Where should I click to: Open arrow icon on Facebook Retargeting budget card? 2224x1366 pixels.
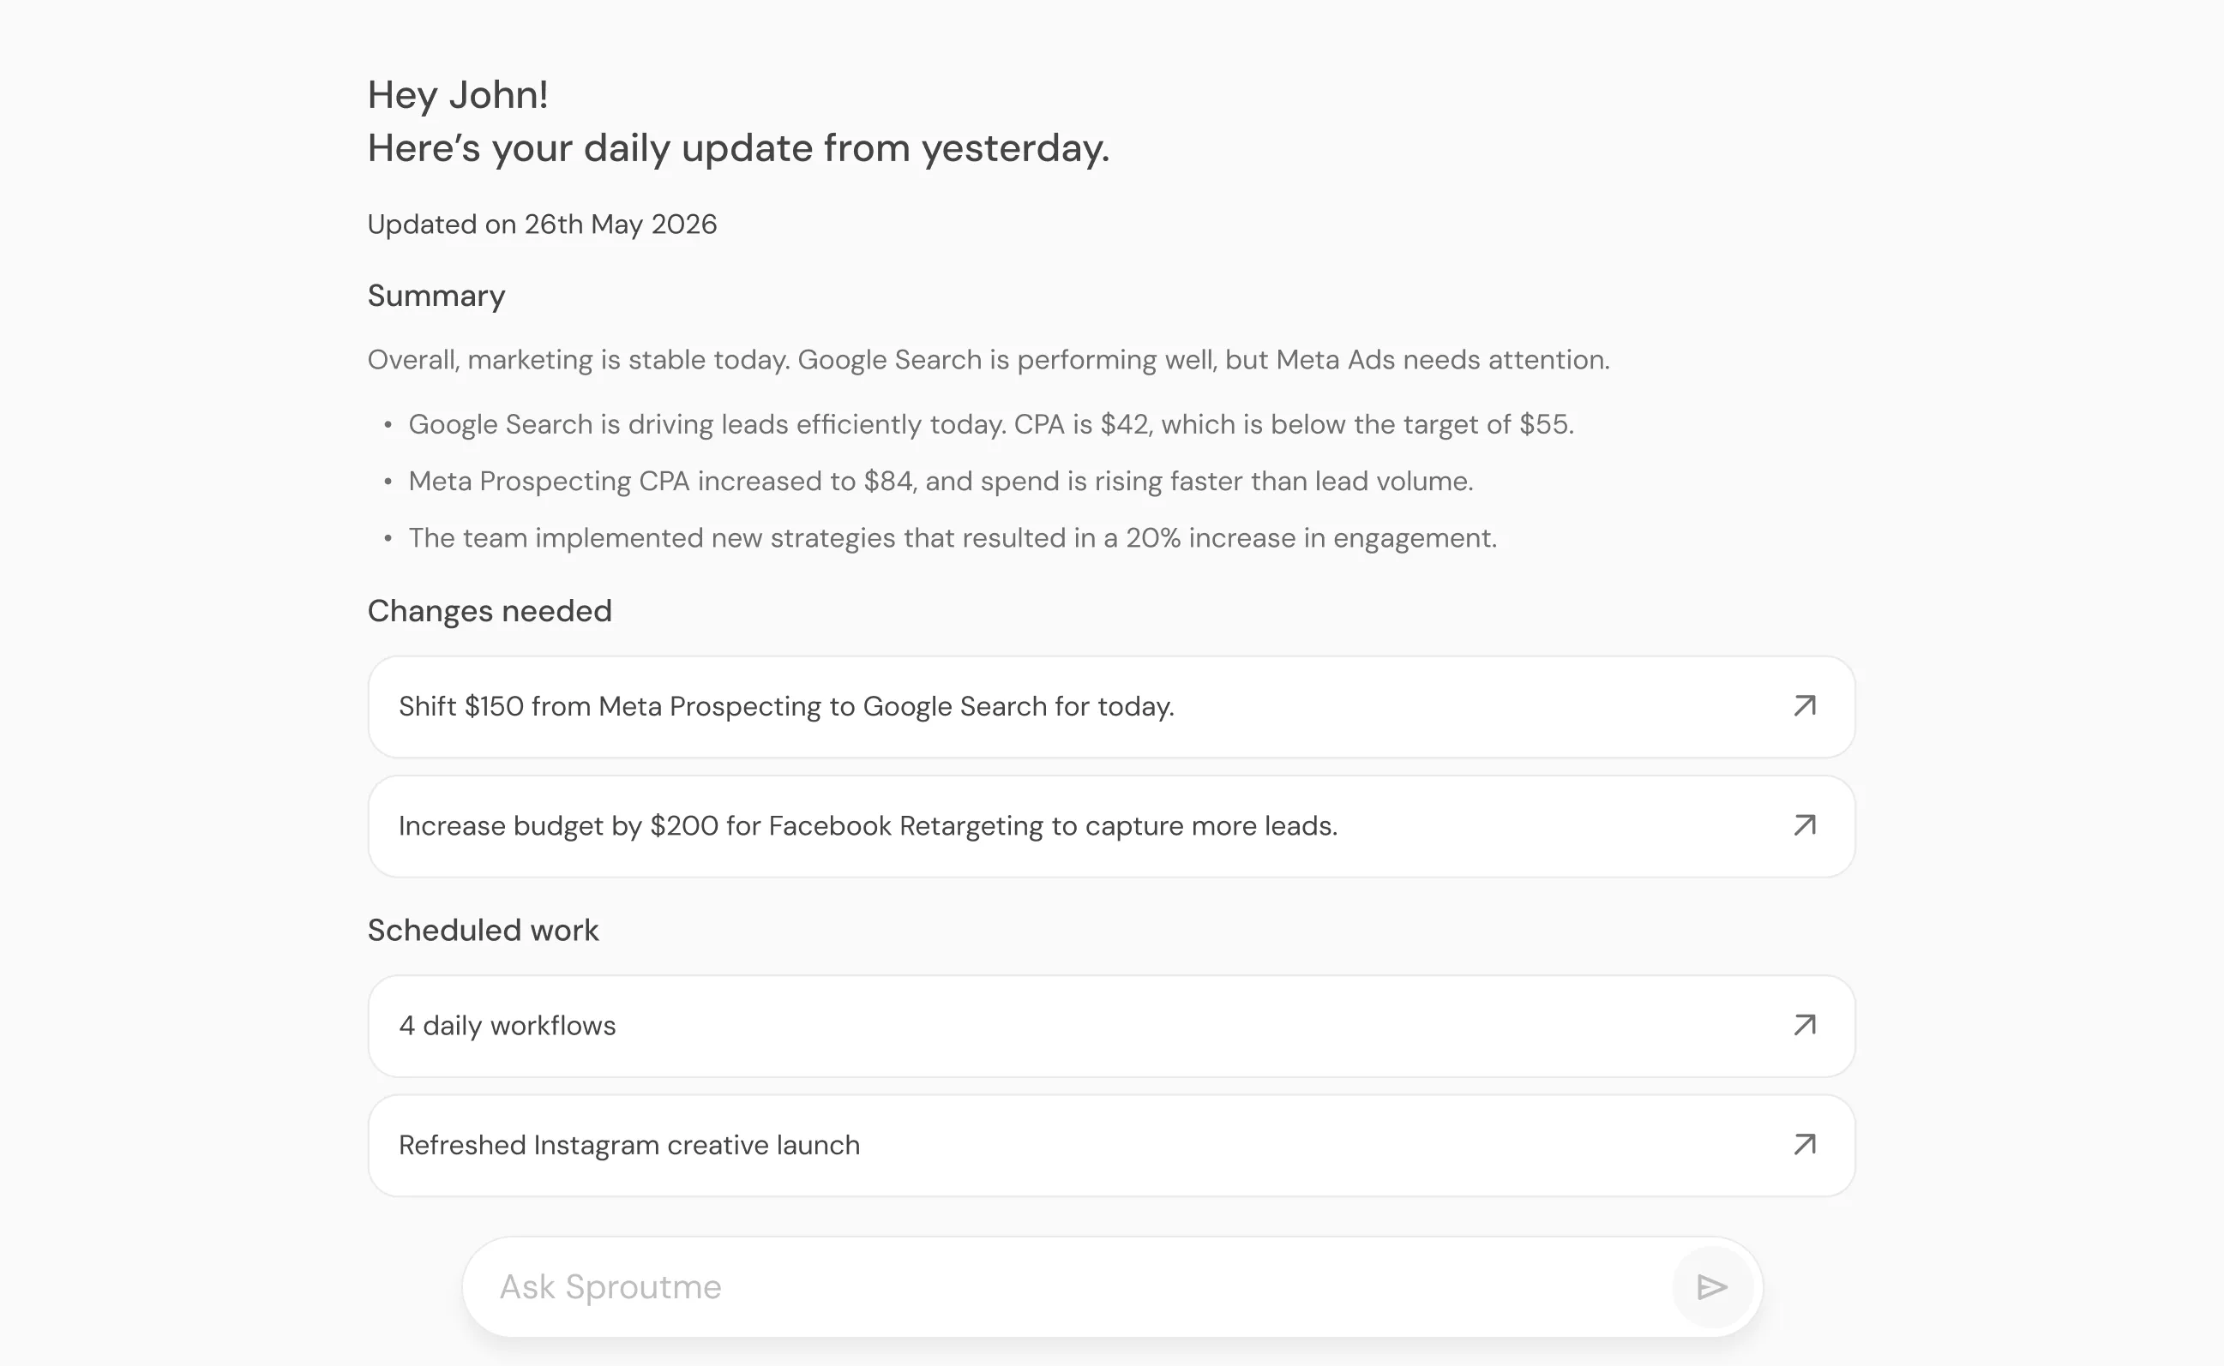(1804, 825)
